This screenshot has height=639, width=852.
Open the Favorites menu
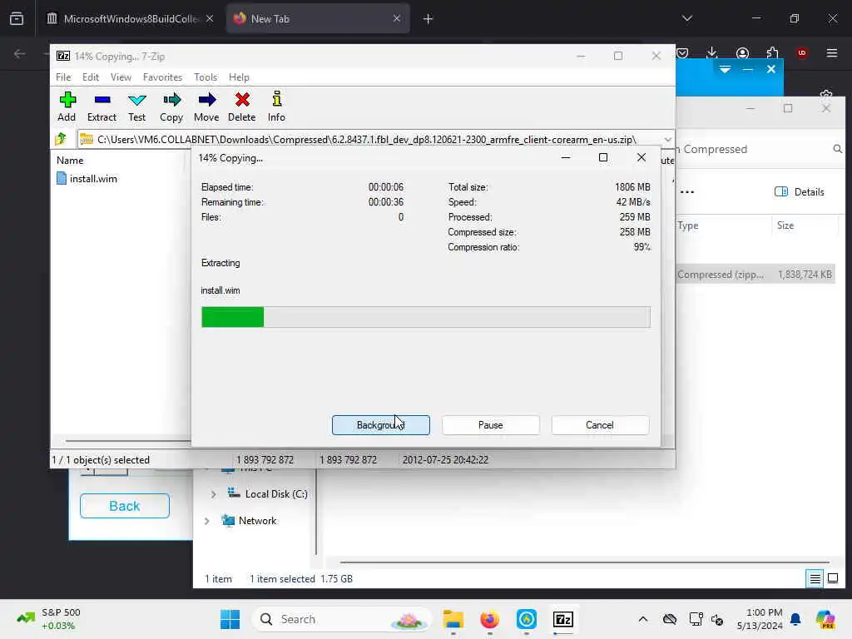point(162,77)
